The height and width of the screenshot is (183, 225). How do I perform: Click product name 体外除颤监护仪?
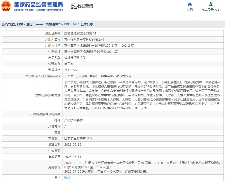(x=75, y=58)
